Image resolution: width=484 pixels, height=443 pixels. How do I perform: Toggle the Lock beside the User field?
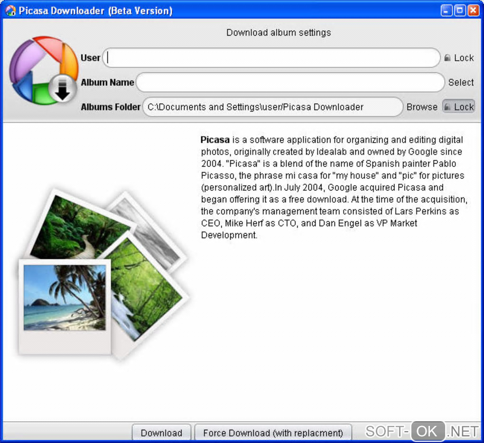coord(459,58)
